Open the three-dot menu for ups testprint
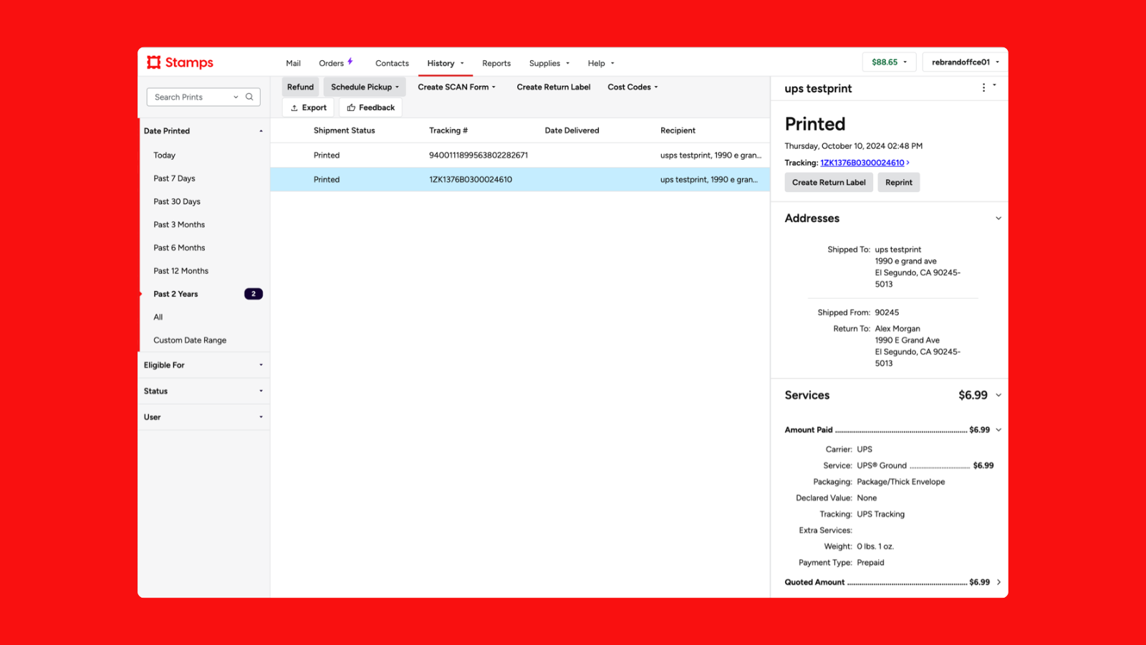 pos(983,87)
